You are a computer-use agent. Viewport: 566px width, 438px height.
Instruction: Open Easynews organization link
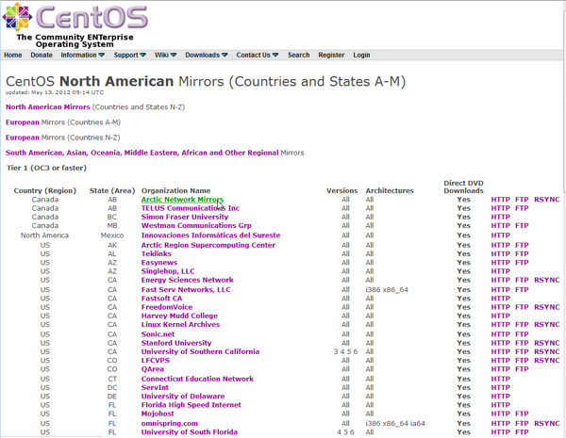coord(159,262)
